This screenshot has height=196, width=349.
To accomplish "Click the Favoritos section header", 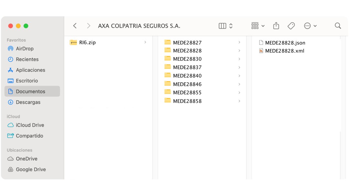I will tap(16, 40).
